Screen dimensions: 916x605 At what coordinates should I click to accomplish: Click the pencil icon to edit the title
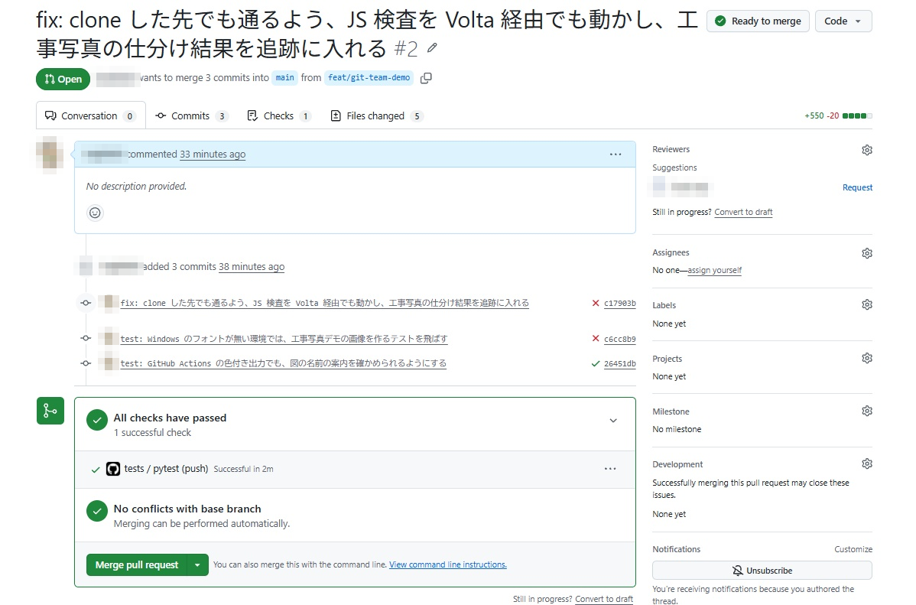tap(432, 48)
